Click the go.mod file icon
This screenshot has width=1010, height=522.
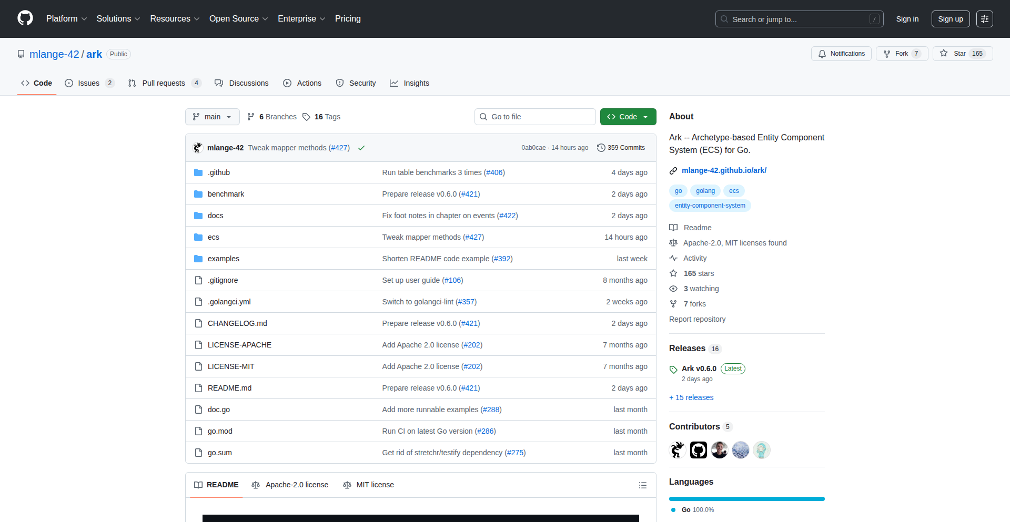pos(198,431)
